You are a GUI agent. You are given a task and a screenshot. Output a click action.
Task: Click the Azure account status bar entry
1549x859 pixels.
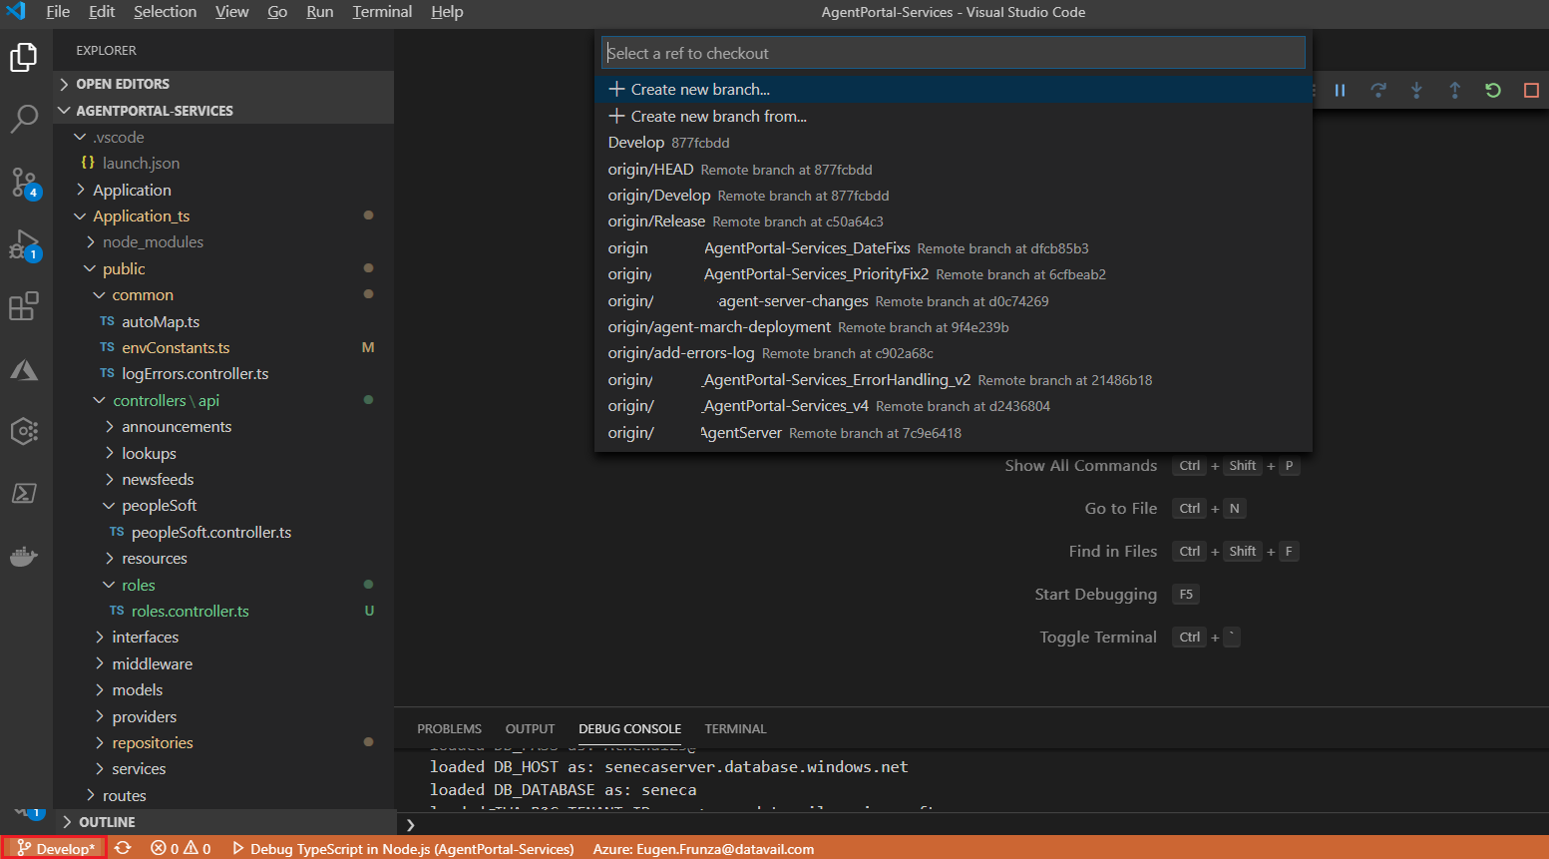click(x=703, y=848)
